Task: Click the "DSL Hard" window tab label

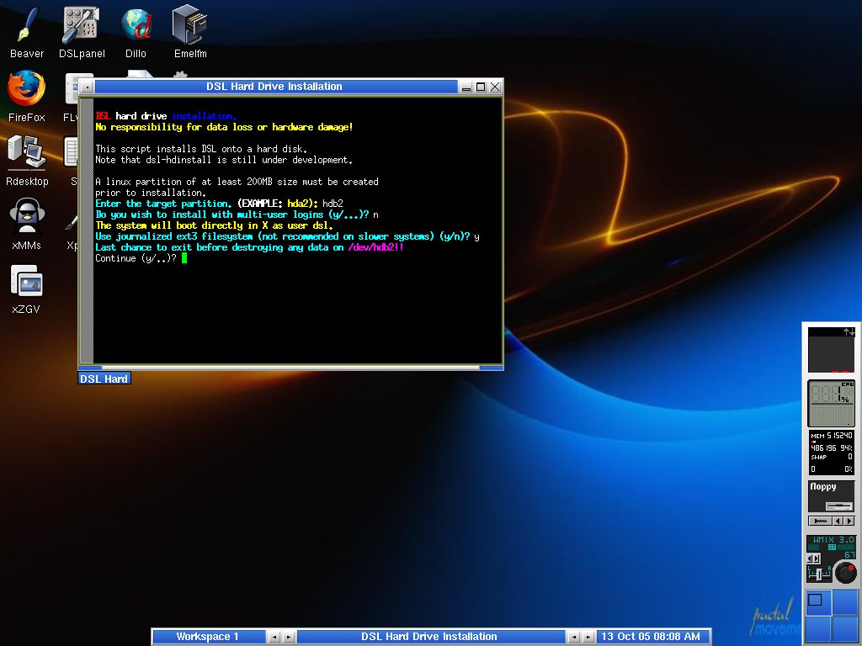Action: (x=104, y=379)
